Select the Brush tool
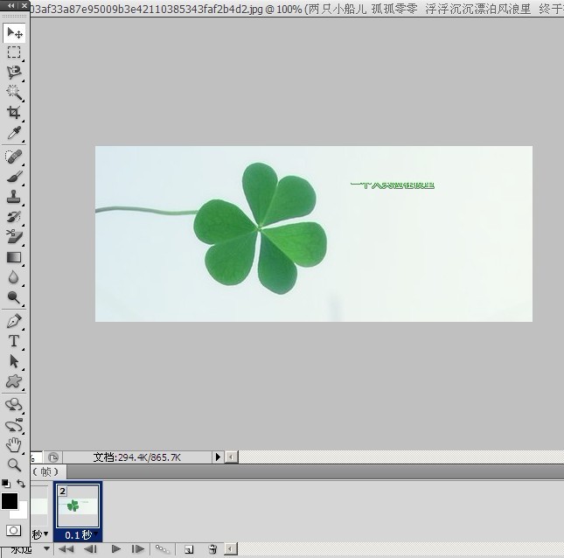 point(14,177)
